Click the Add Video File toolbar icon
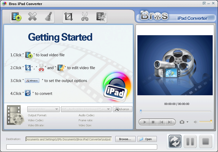218x152 pixels. (16, 17)
